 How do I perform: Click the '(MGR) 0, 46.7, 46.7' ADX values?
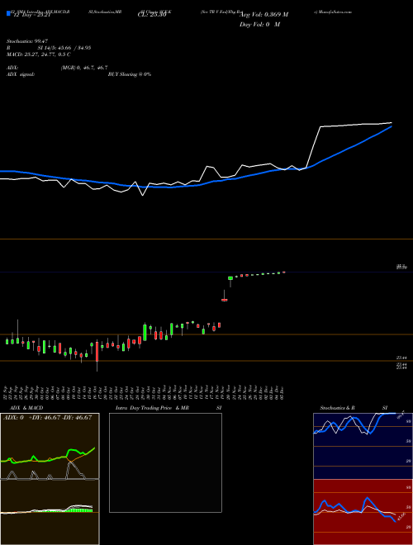point(84,68)
